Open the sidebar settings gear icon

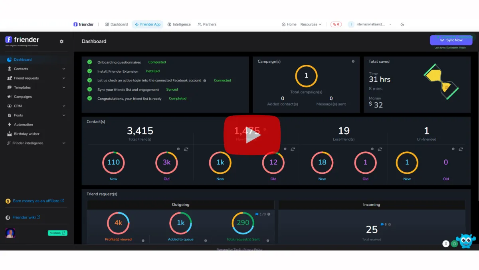point(61,41)
